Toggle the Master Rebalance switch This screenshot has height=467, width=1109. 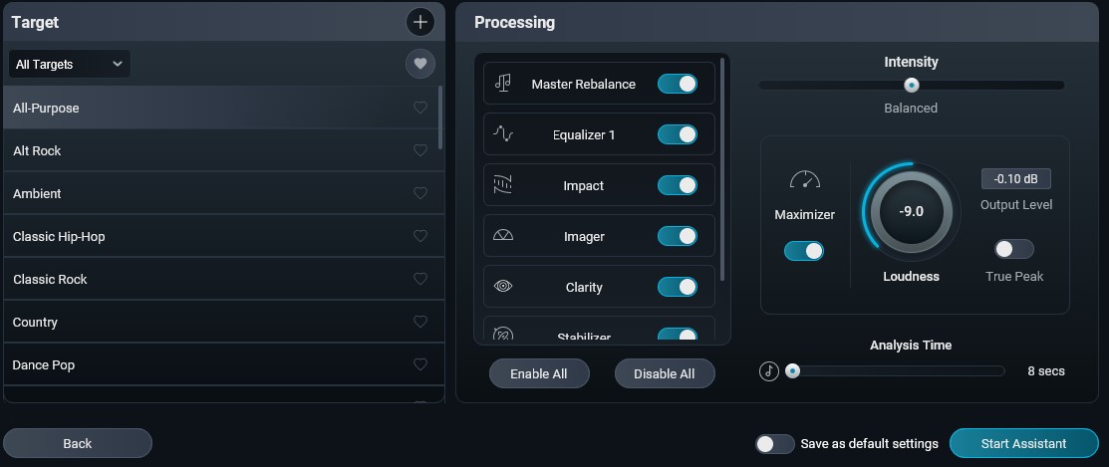pyautogui.click(x=677, y=84)
